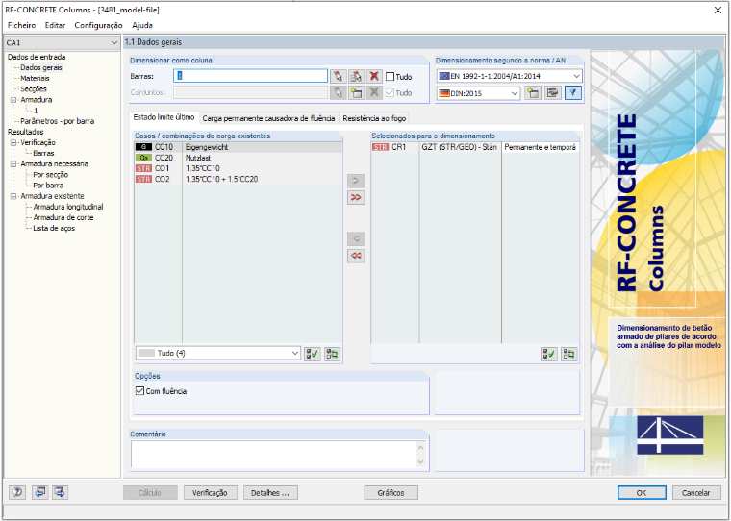Collapse the Armadura existente tree node
731x521 pixels.
(x=13, y=196)
